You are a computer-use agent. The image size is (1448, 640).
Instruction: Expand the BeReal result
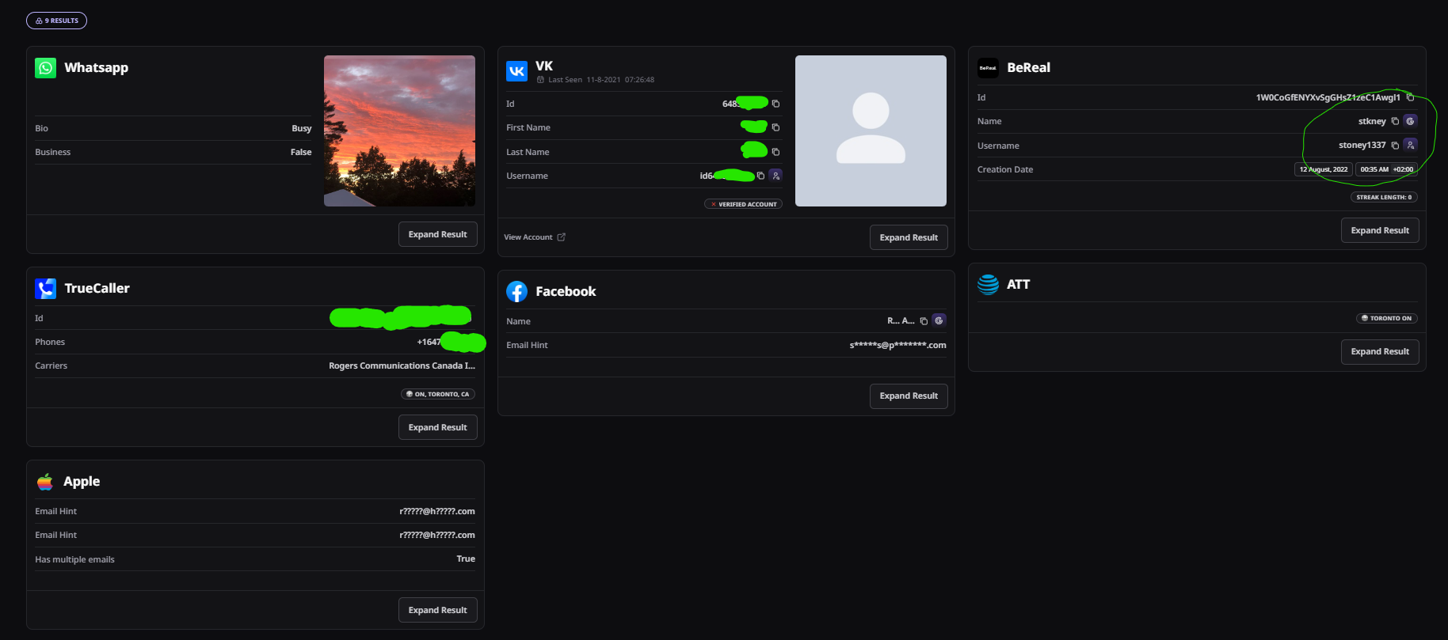pos(1380,230)
